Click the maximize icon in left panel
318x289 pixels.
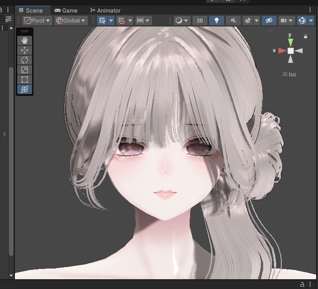pos(8,19)
